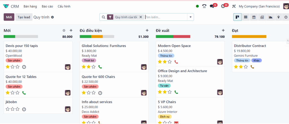Open the developer tools wrench icon
Viewport: 289px width, 124px height.
tap(234, 6)
